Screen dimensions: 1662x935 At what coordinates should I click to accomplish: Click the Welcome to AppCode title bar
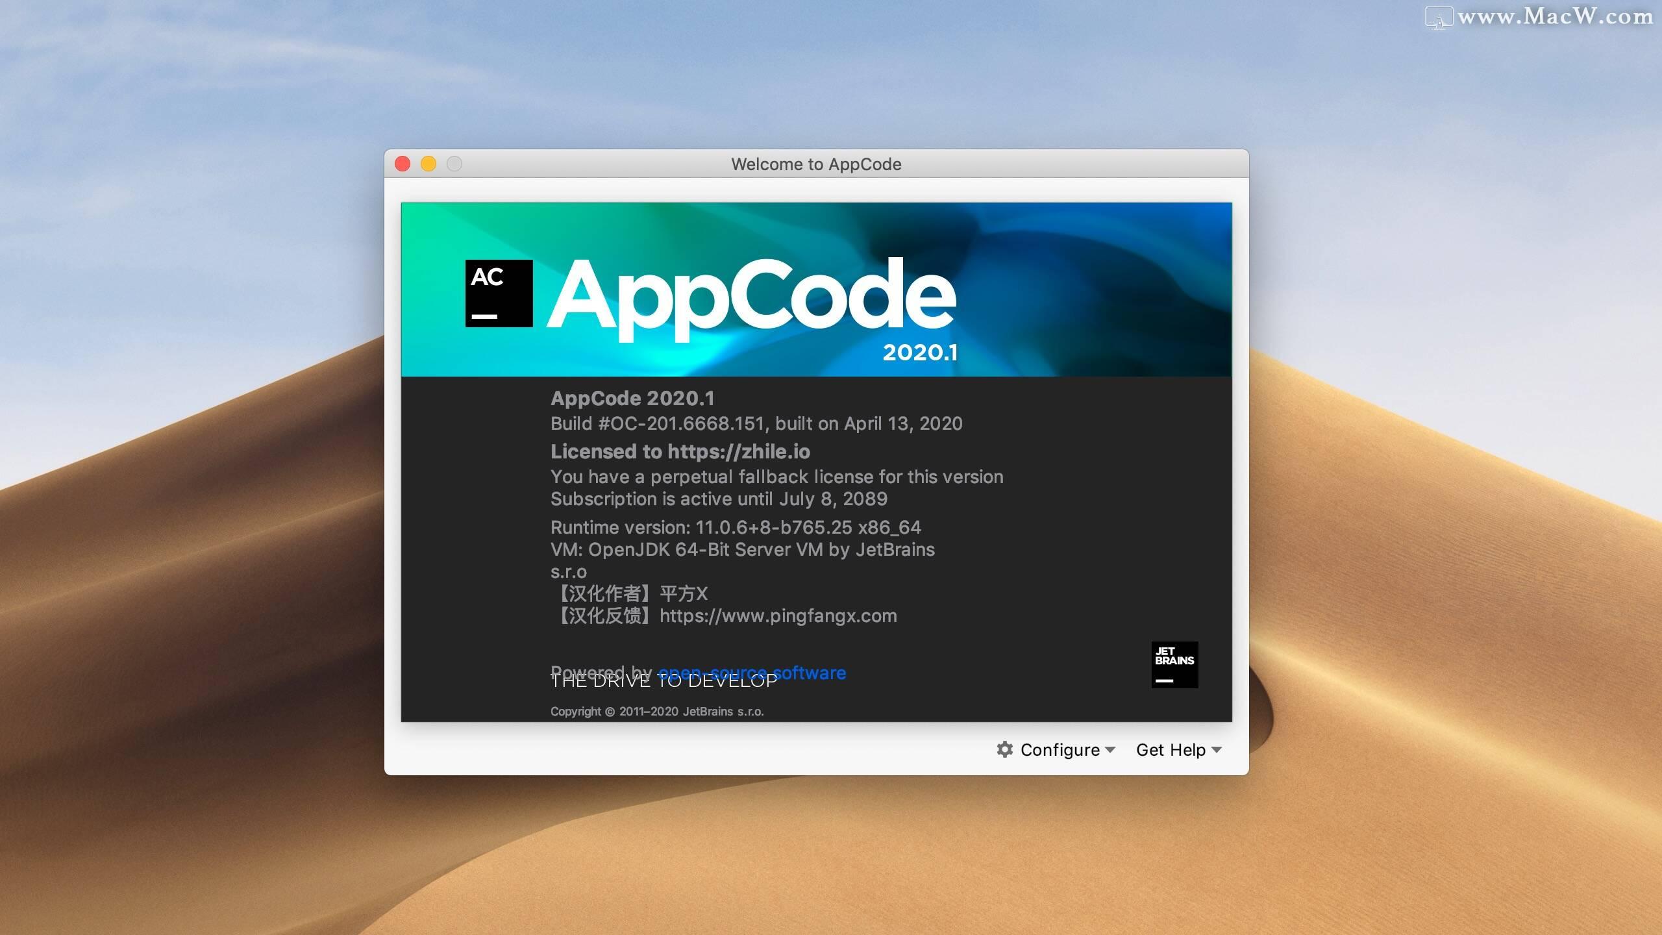coord(817,164)
